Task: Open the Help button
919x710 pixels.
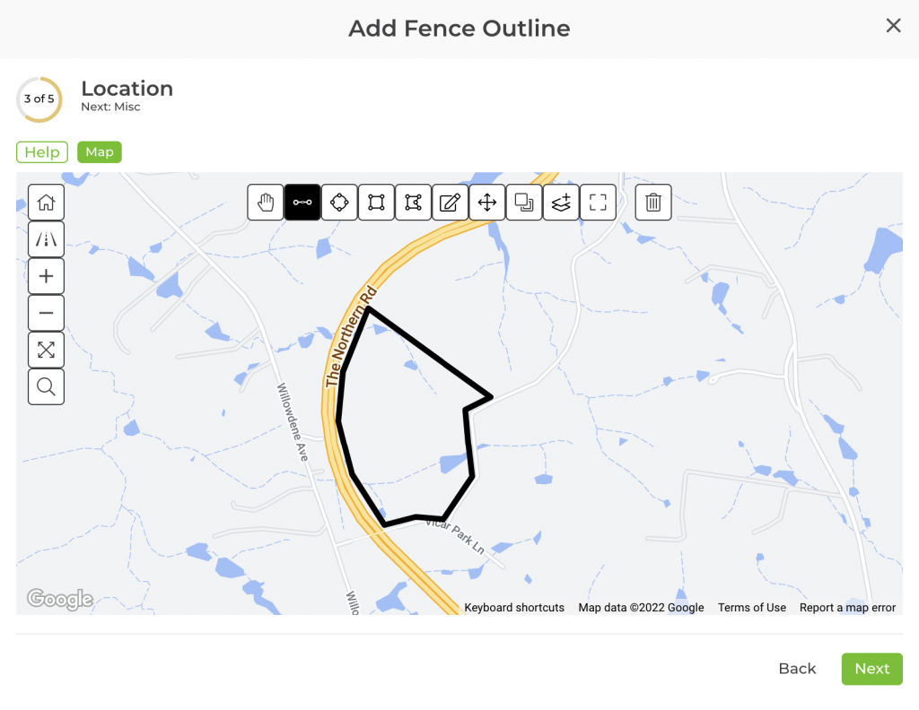Action: tap(42, 152)
